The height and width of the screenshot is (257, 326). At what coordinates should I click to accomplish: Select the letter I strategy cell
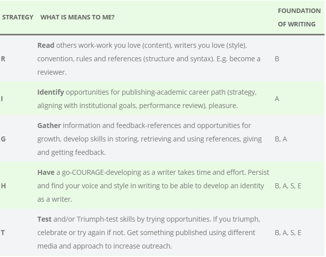tap(2, 99)
